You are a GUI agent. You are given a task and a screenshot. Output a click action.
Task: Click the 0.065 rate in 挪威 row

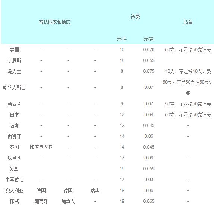(149, 201)
